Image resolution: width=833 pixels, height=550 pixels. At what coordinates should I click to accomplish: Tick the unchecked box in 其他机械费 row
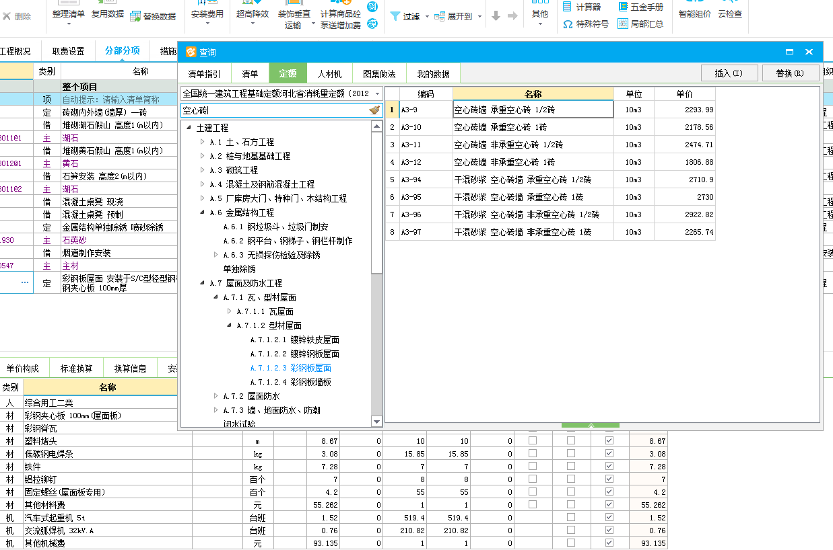tap(571, 543)
